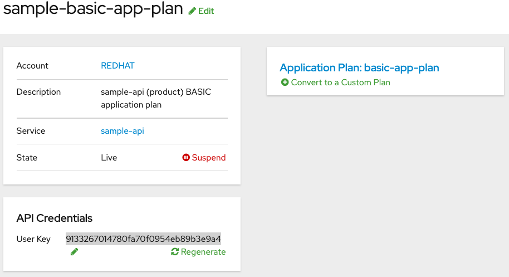The height and width of the screenshot is (277, 509).
Task: Click the green plus icon for Custom Plan
Action: (285, 82)
